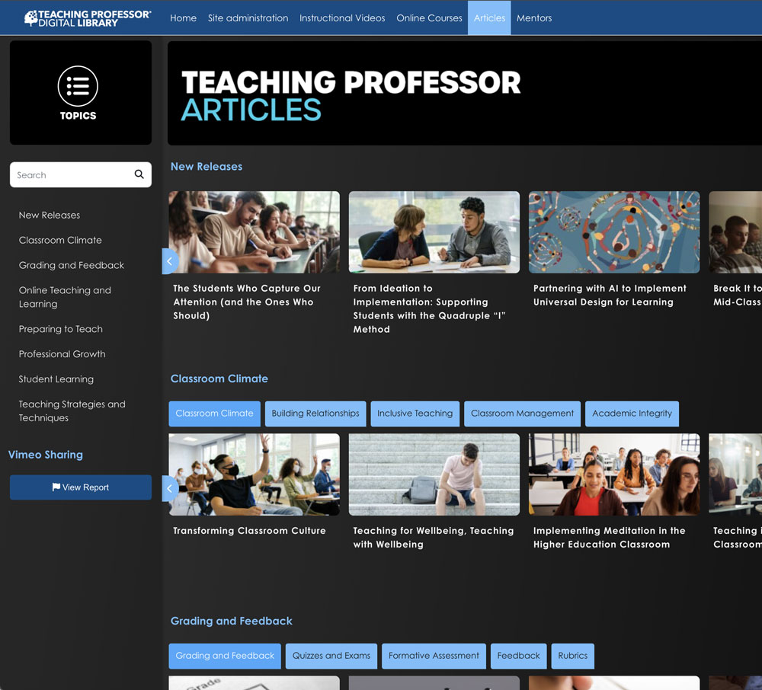Collapse the New Releases carousel with left chevron
This screenshot has height=690, width=762.
169,260
